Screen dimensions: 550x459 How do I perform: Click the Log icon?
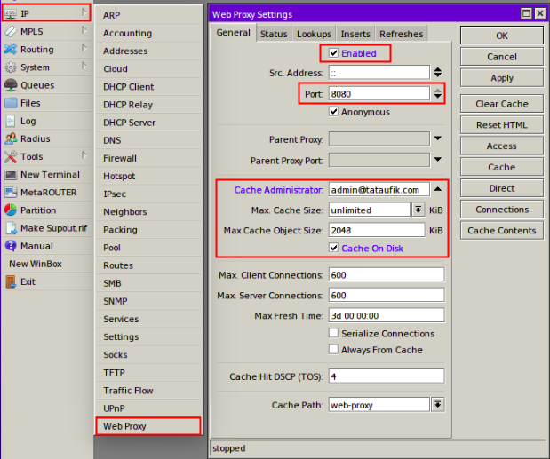(11, 121)
